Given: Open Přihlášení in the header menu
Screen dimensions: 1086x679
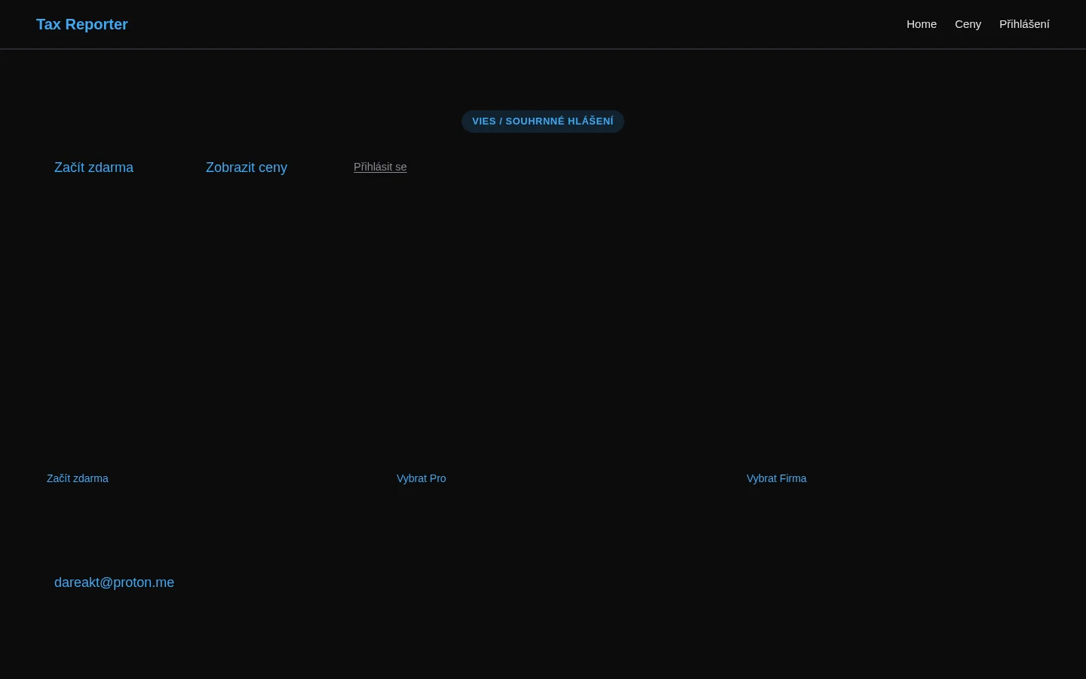Looking at the screenshot, I should [x=1023, y=24].
